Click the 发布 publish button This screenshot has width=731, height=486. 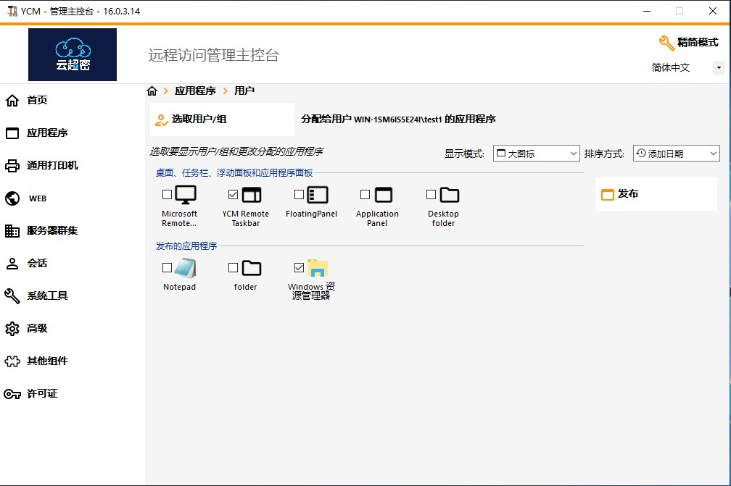tap(656, 194)
